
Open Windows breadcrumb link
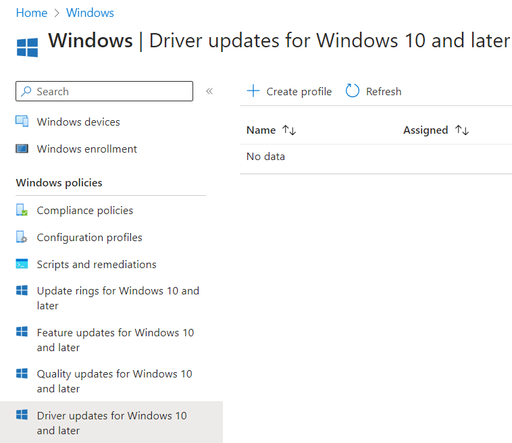click(90, 13)
